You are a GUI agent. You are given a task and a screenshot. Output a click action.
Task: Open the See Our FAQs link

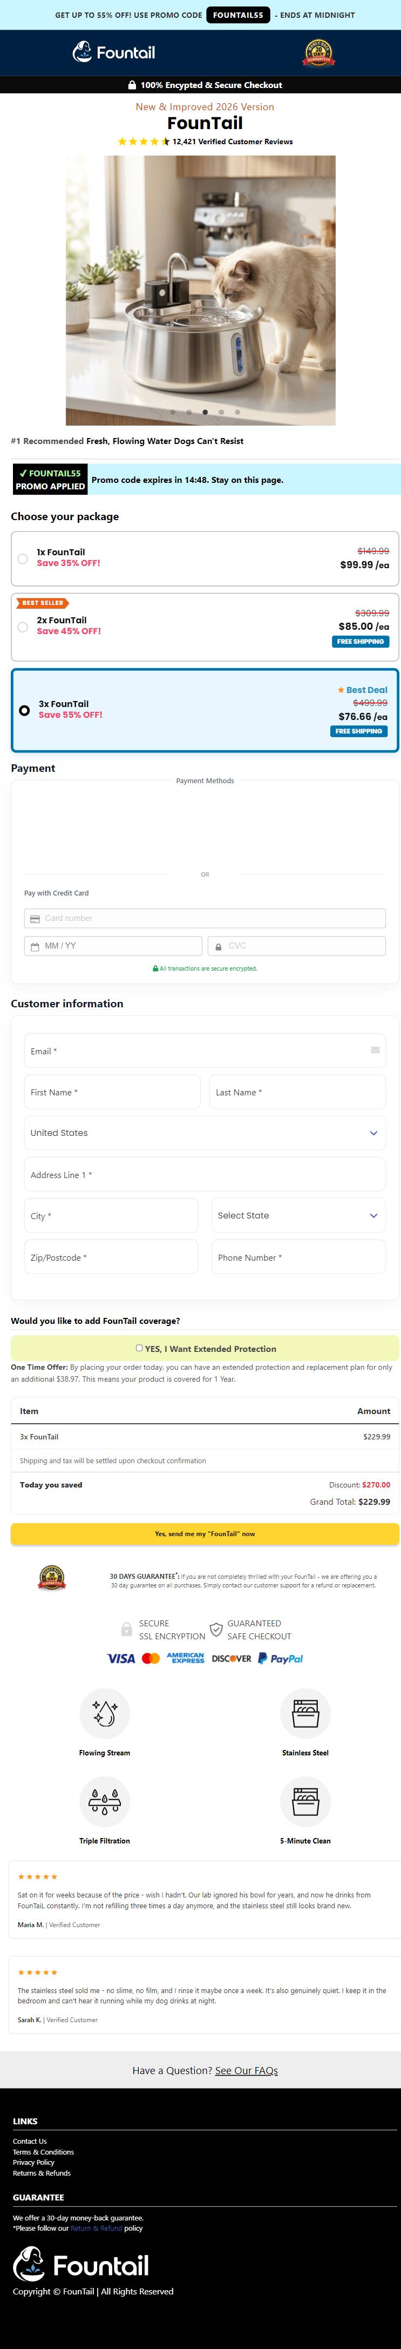coord(246,2070)
